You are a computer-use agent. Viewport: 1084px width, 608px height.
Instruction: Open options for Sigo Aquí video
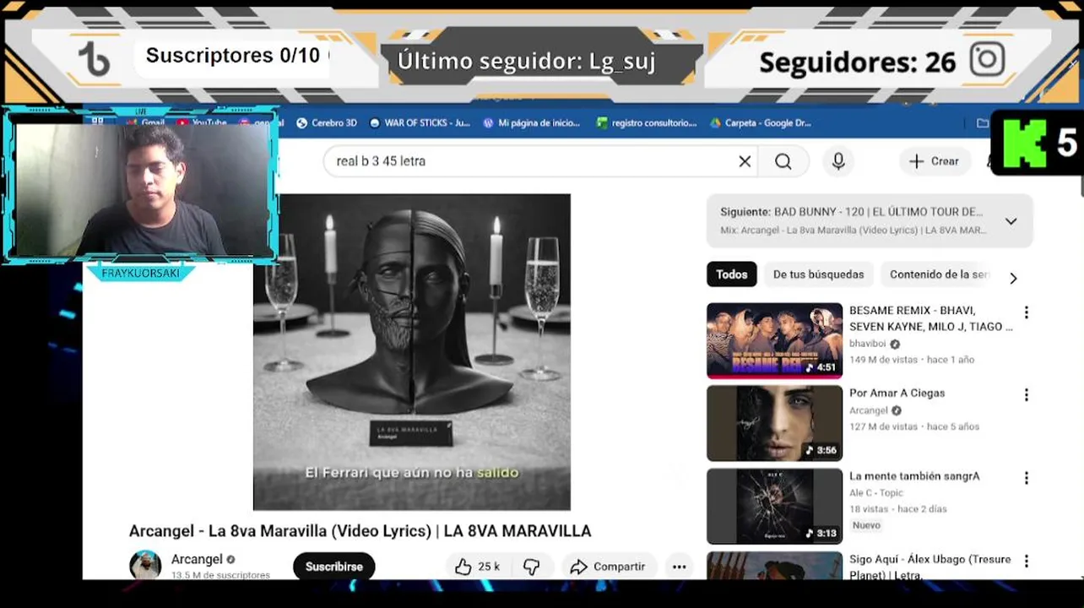pos(1027,561)
